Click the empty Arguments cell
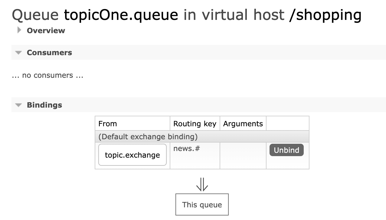Screen dimensions: 386x220 243,156
